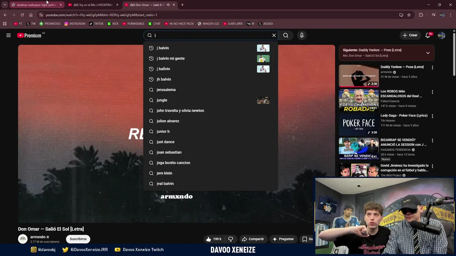Open the ASSADI bookmark

pos(265,24)
